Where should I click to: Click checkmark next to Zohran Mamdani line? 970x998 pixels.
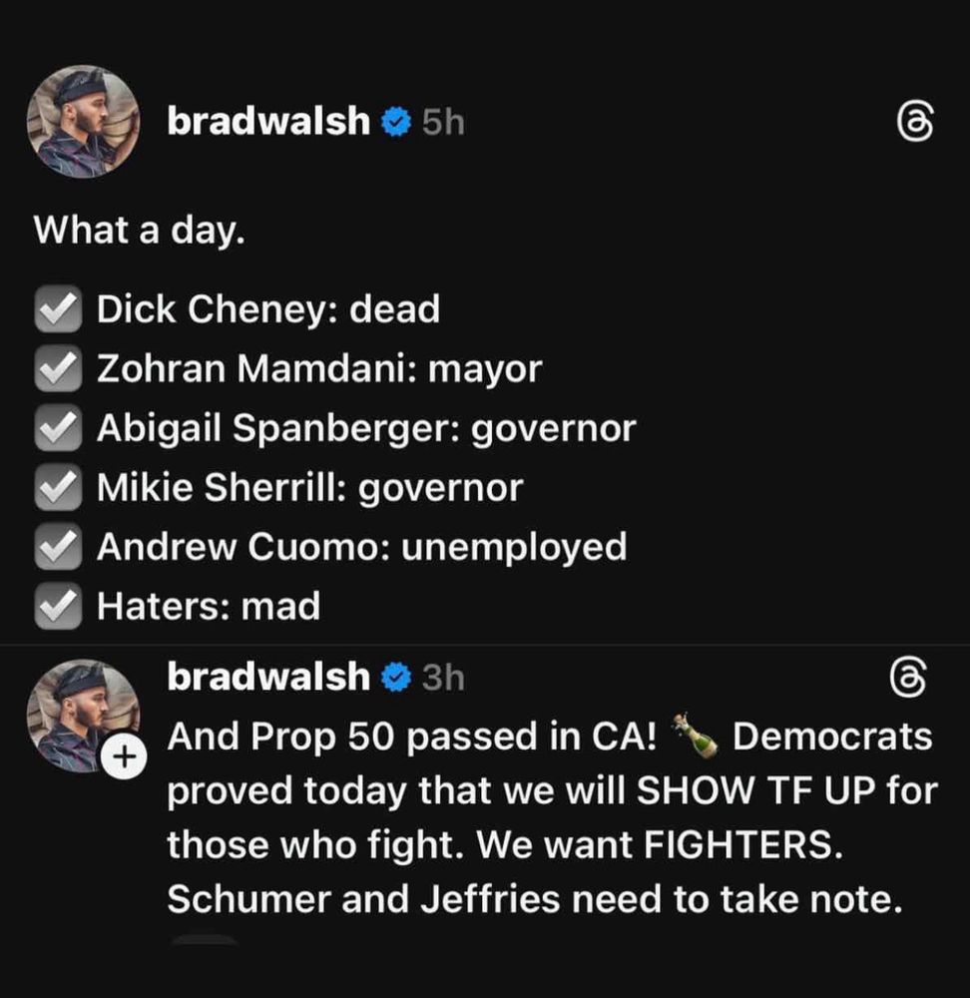click(59, 369)
